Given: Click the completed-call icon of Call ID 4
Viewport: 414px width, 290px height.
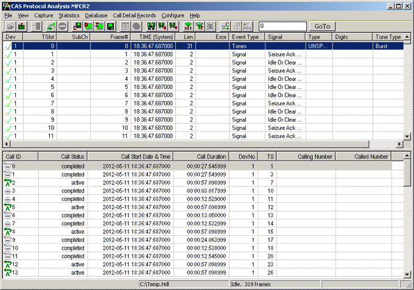Looking at the screenshot, I should (x=8, y=199).
